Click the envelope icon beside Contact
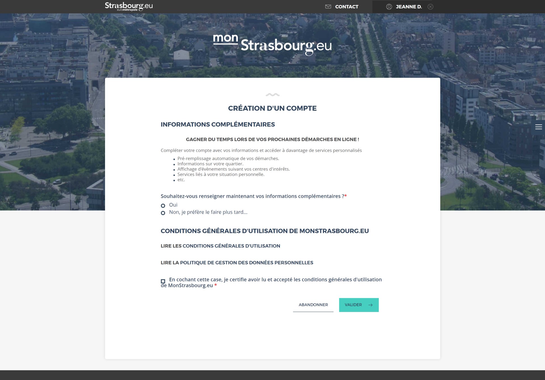The height and width of the screenshot is (380, 545). click(328, 7)
